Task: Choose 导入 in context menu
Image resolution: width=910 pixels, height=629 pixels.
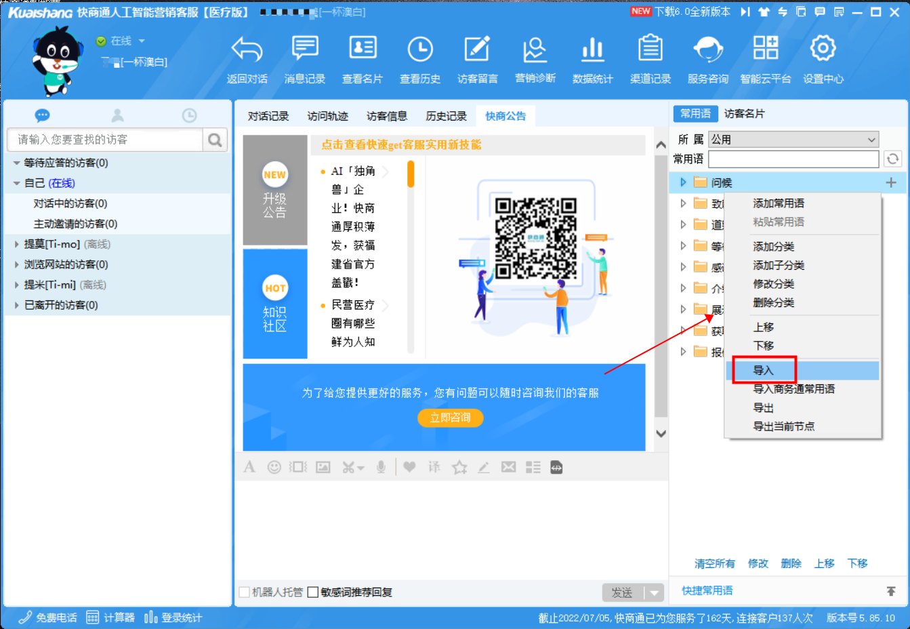Action: (x=802, y=371)
